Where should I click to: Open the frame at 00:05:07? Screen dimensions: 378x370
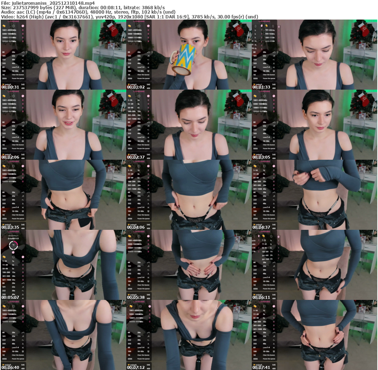coord(63,265)
